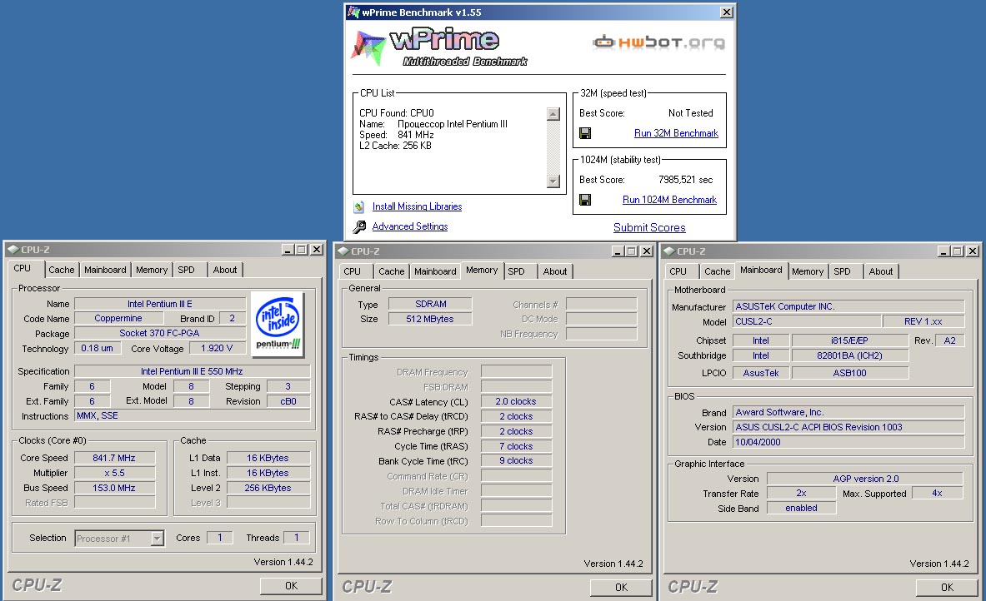Open the Processor #1 selection dropdown
The height and width of the screenshot is (601, 986).
pyautogui.click(x=158, y=539)
